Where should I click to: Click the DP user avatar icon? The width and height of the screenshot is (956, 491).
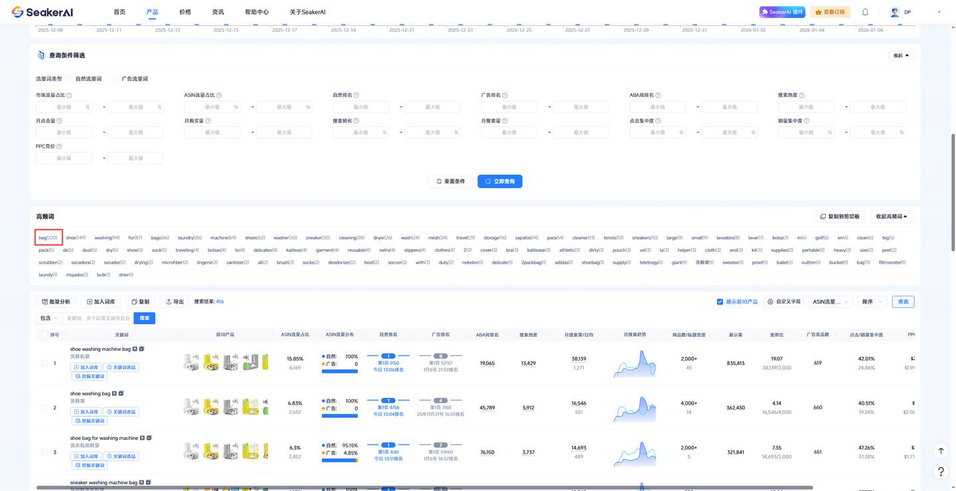pyautogui.click(x=894, y=12)
